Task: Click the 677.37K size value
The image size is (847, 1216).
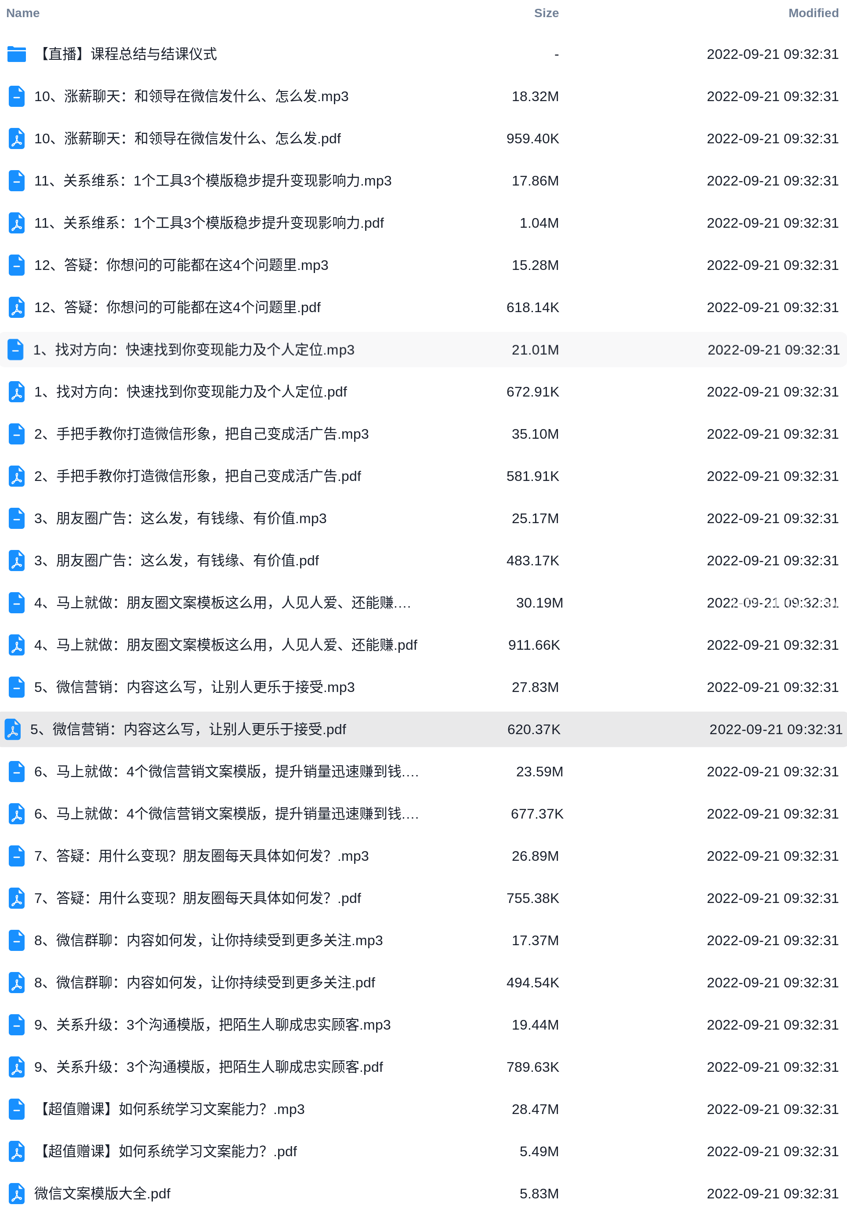Action: (537, 814)
